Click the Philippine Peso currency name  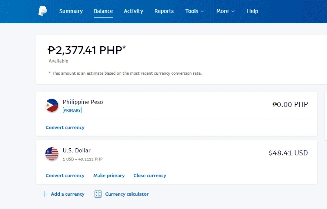tap(83, 102)
